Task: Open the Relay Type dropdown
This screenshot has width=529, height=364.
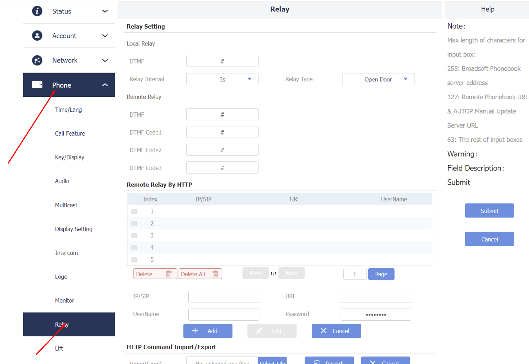Action: click(378, 79)
